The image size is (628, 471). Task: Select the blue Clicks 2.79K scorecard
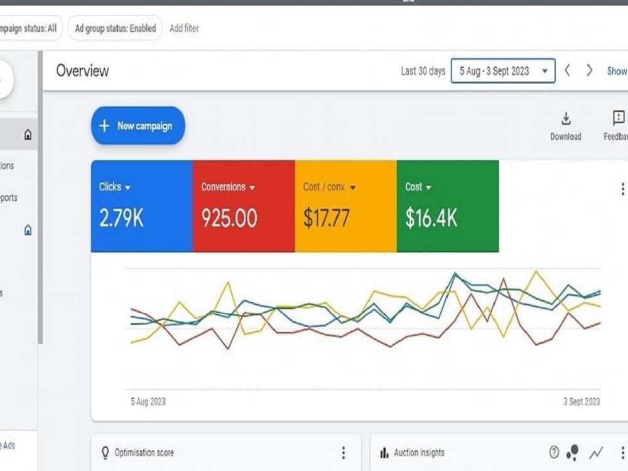[x=142, y=206]
